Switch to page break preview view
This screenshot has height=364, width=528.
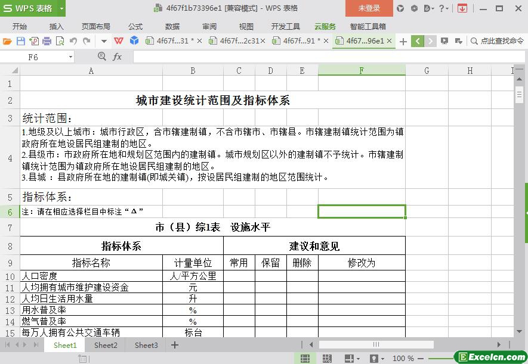tap(327, 359)
